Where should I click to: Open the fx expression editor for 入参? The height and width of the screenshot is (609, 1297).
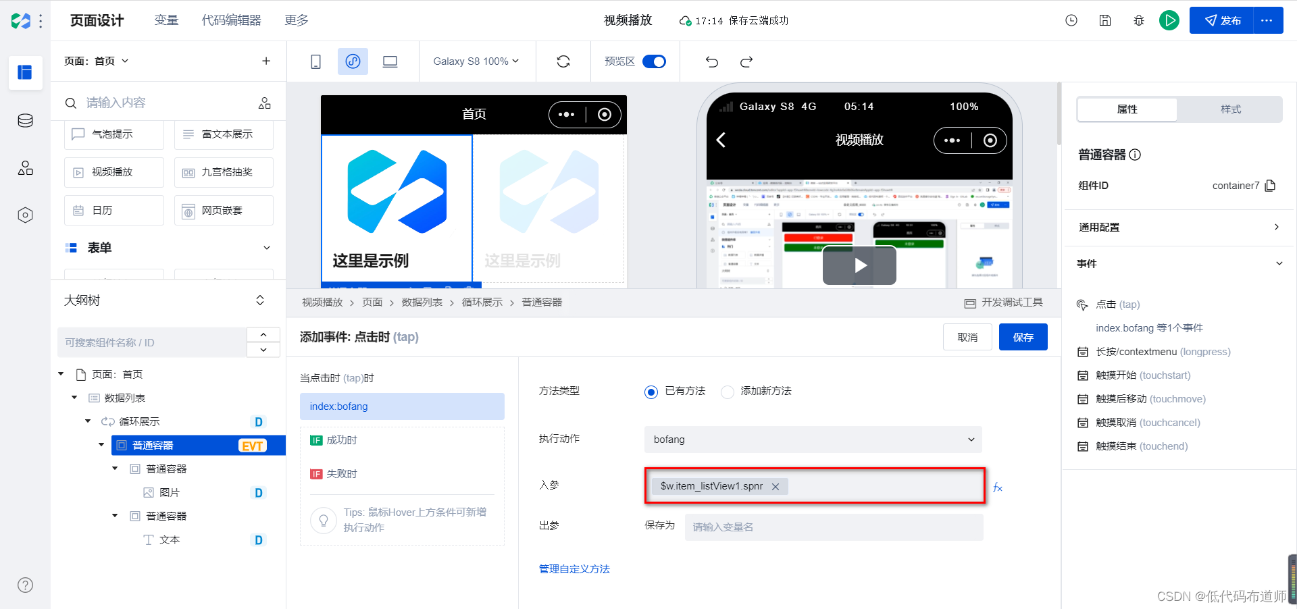pos(998,487)
